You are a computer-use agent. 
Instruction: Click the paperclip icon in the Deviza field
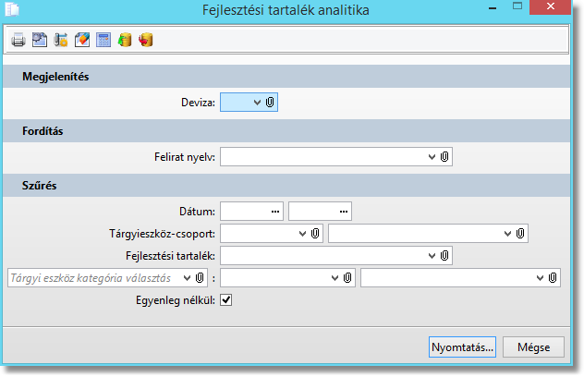pyautogui.click(x=270, y=102)
